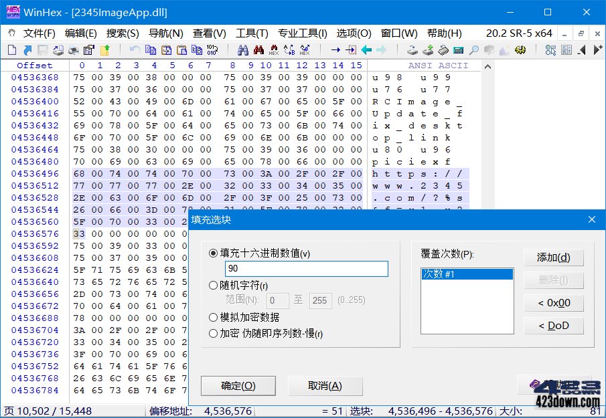Click the Calculator icon
Screen dimensions: 606x418
pyautogui.click(x=460, y=49)
